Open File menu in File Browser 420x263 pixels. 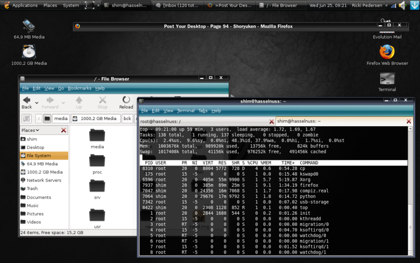25,88
